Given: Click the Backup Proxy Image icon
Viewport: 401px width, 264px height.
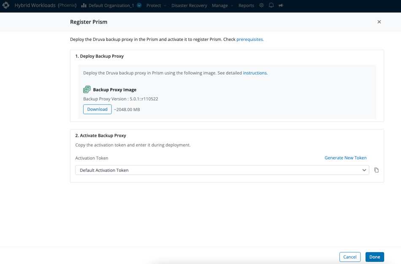Looking at the screenshot, I should click(x=87, y=90).
